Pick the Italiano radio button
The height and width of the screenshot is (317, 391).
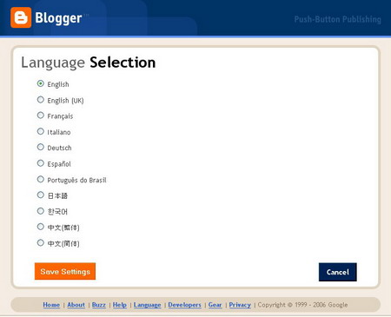(41, 131)
